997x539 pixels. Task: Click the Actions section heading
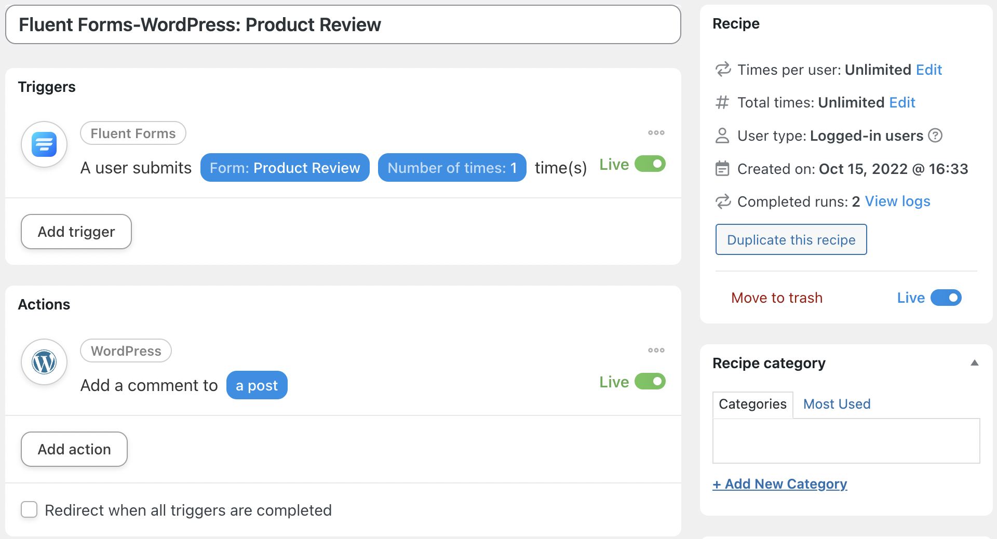tap(44, 304)
